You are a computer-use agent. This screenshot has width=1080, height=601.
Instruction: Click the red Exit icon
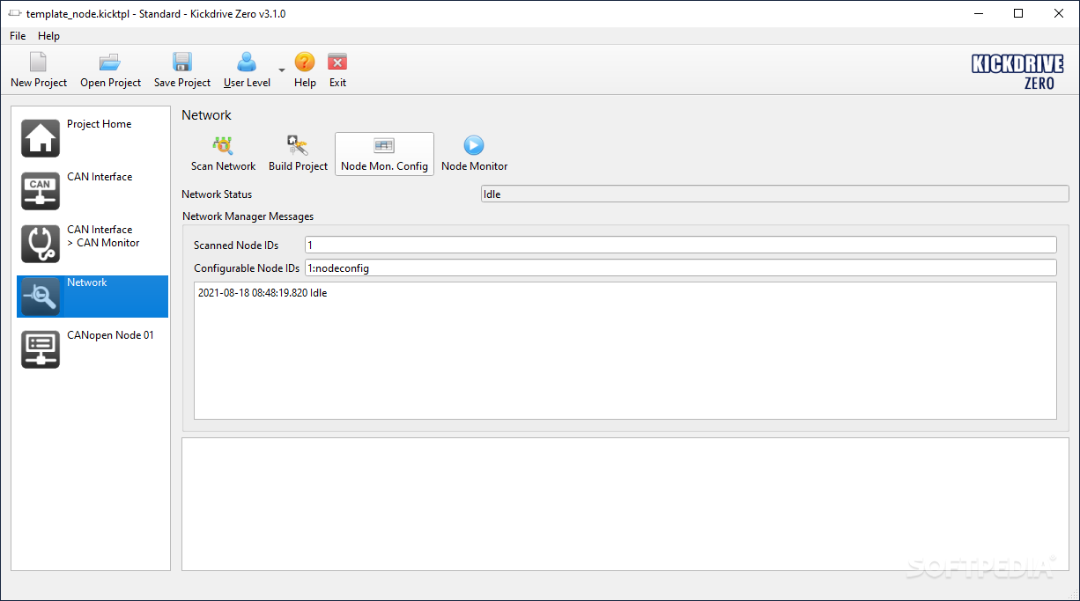337,62
